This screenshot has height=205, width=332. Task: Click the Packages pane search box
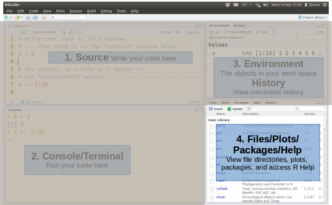click(309, 109)
